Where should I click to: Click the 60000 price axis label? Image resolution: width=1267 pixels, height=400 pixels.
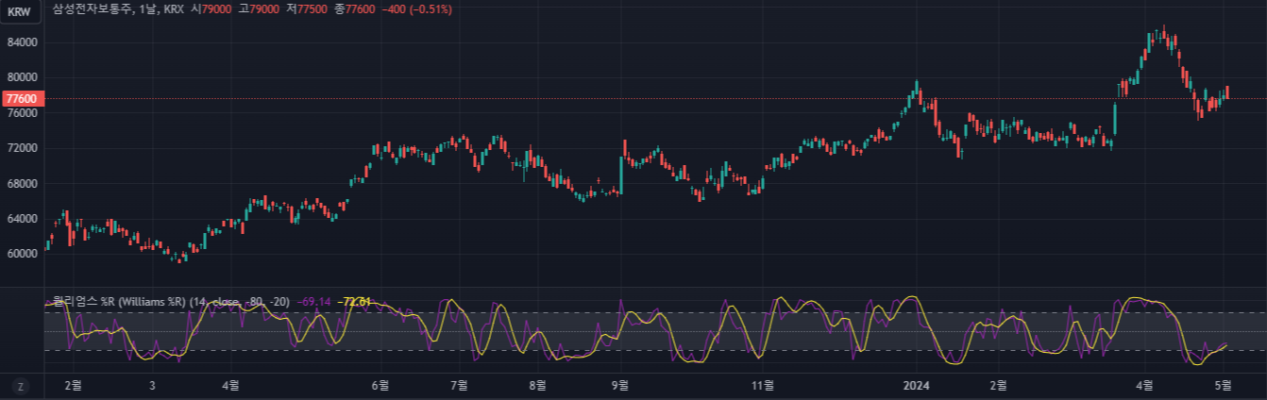[x=21, y=254]
